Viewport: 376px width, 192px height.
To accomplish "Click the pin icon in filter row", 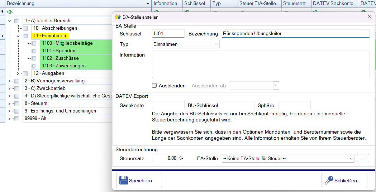I will click(3, 11).
